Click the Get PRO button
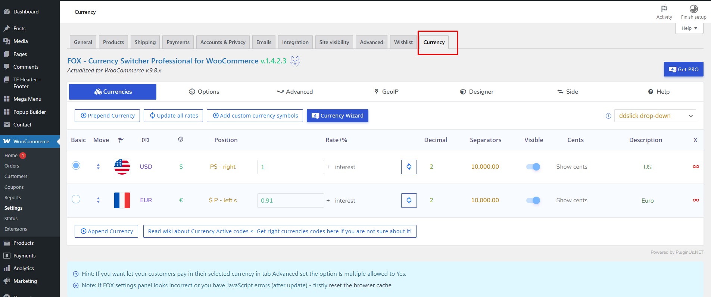Viewport: 711px width, 297px height. pyautogui.click(x=683, y=69)
